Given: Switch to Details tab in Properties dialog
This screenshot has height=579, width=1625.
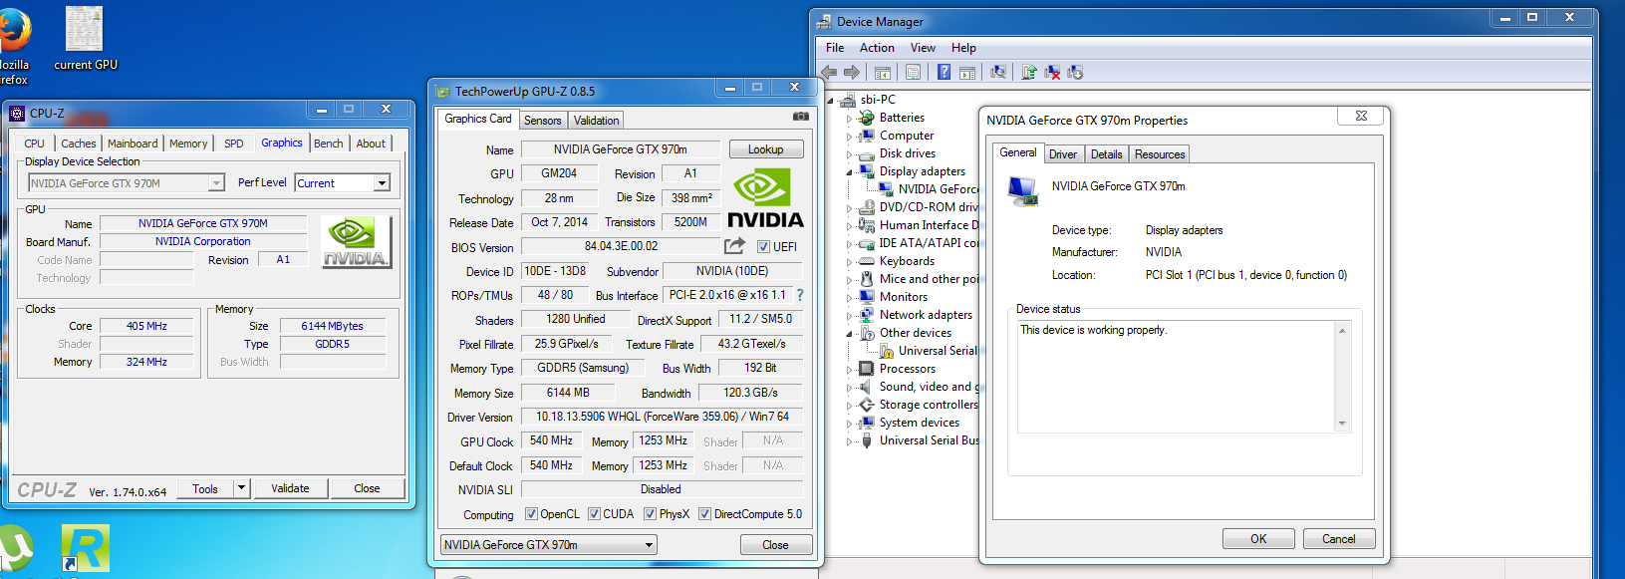Looking at the screenshot, I should point(1106,154).
